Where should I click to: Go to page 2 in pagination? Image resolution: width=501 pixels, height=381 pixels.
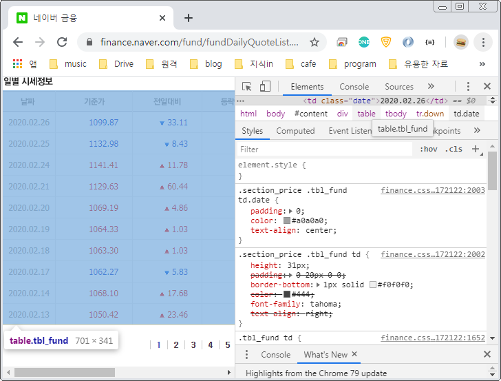(176, 345)
